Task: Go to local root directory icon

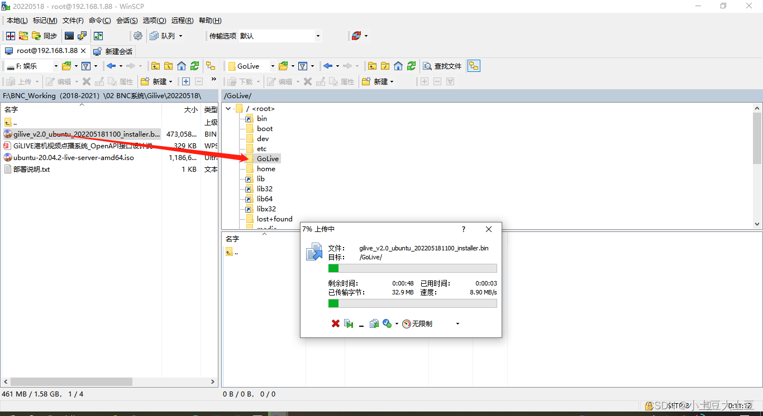Action: pos(168,66)
